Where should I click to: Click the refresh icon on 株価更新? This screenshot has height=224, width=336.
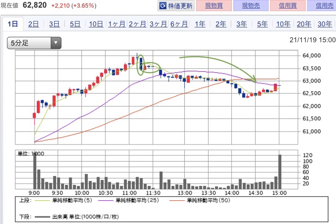click(x=163, y=5)
